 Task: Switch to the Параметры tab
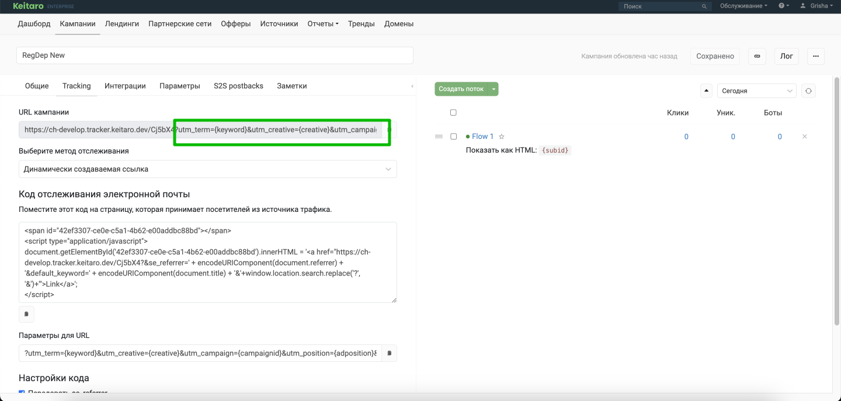(x=180, y=86)
